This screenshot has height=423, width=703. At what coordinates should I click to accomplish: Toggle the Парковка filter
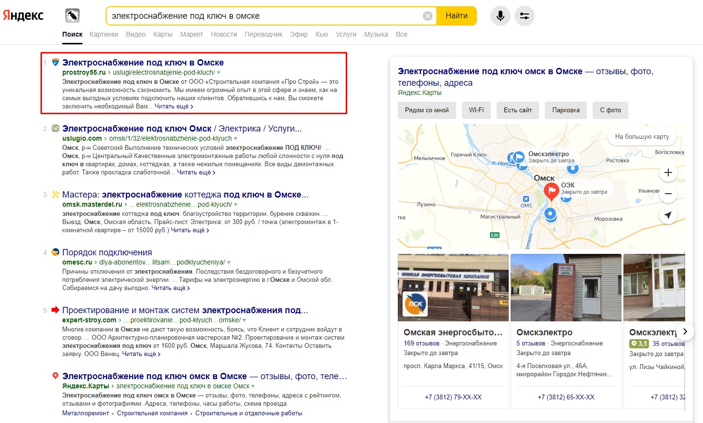point(566,110)
